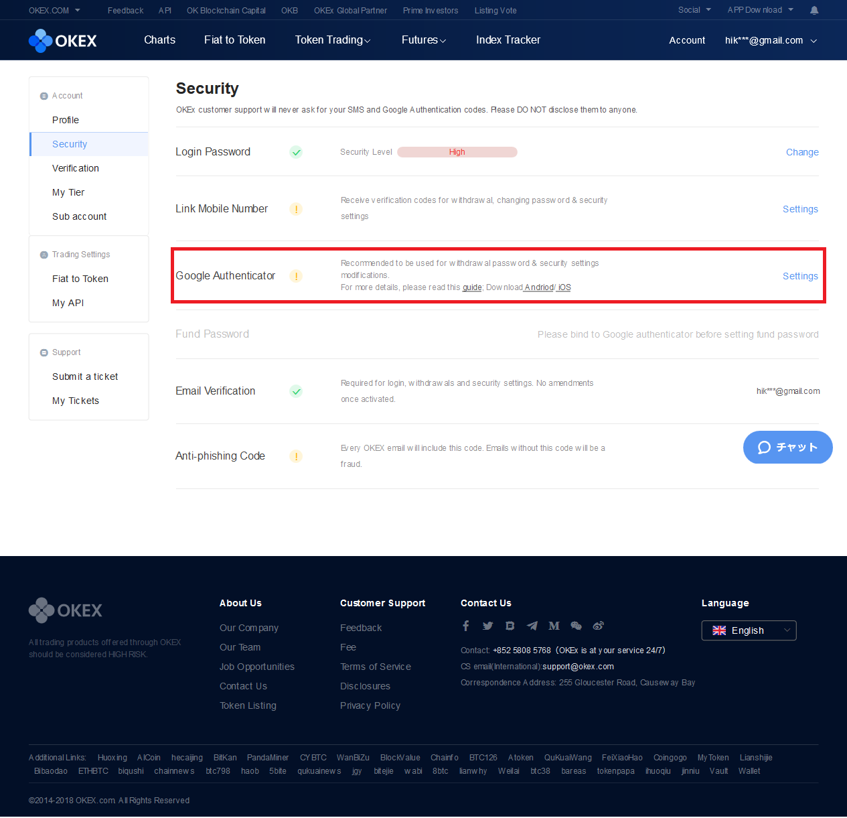Select Profile in the sidebar
This screenshot has width=847, height=818.
coord(66,120)
